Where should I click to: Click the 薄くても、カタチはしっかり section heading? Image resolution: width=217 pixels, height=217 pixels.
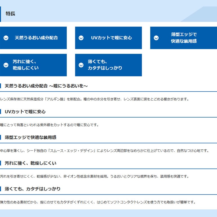(32, 189)
